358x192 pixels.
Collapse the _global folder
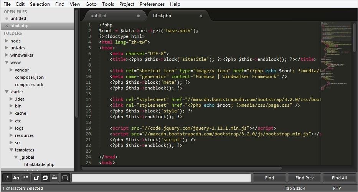pyautogui.click(x=16, y=157)
